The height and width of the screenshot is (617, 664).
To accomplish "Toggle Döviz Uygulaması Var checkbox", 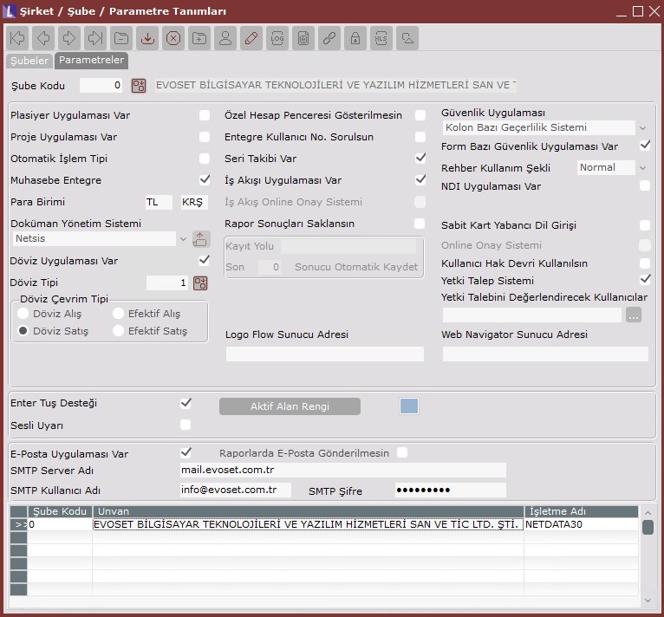I will pos(204,260).
